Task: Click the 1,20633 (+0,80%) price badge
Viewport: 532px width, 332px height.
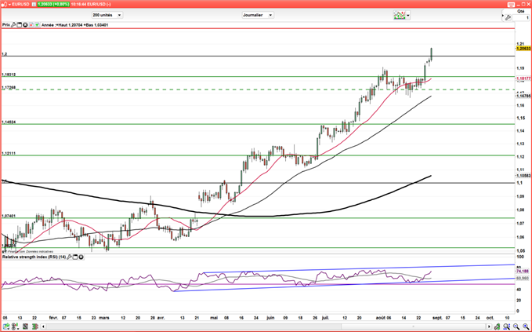Action: coord(53,5)
